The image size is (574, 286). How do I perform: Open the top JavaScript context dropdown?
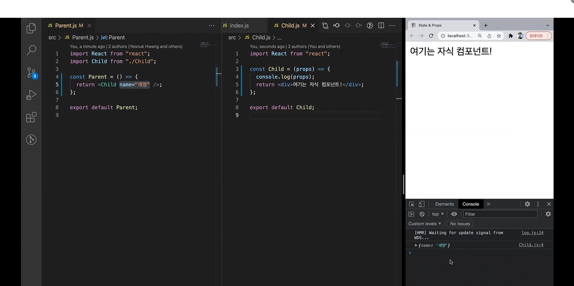point(438,214)
